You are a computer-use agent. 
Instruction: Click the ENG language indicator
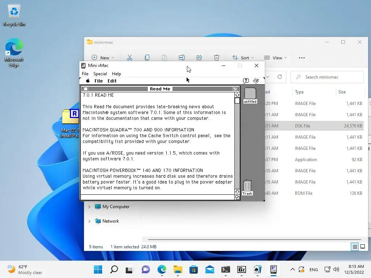click(x=313, y=269)
